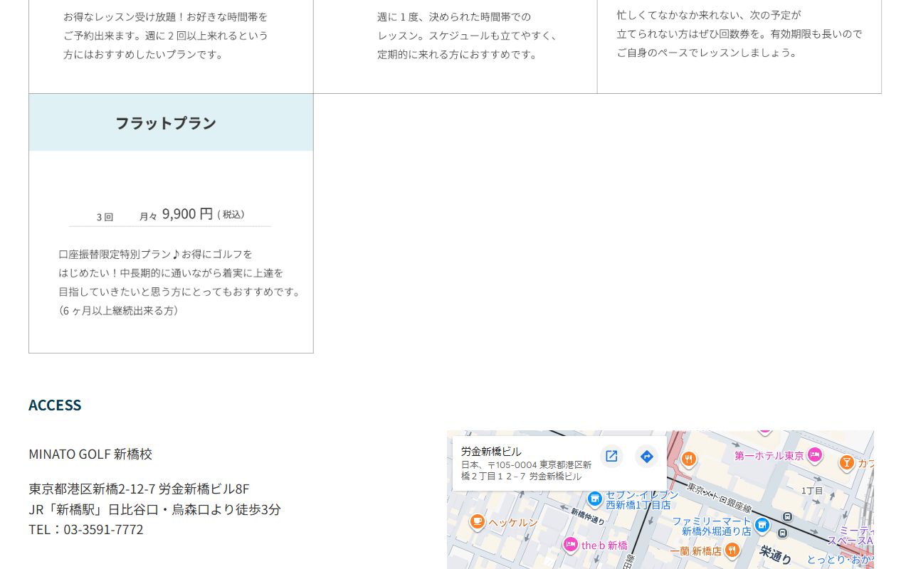Click the 忙しくてなかなか来れない description paragraph
The image size is (911, 569).
(x=739, y=33)
